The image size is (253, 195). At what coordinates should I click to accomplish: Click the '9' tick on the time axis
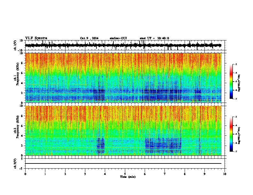(205, 174)
